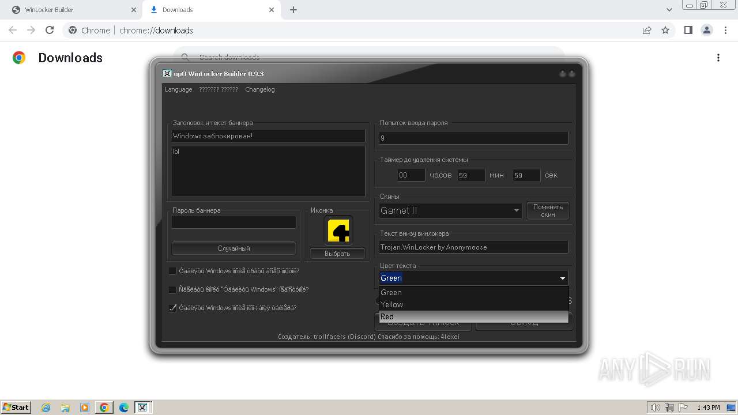Click the WinLocker Builder title bar icon
Screen dimensions: 738x415
click(x=167, y=74)
